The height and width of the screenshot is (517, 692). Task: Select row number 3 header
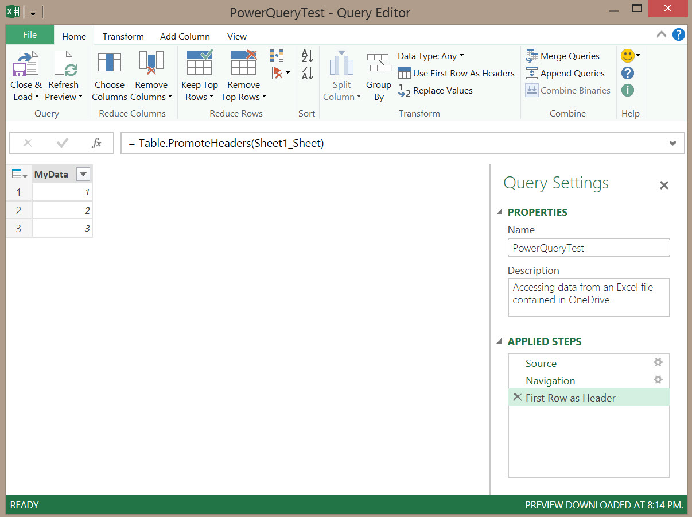(19, 228)
